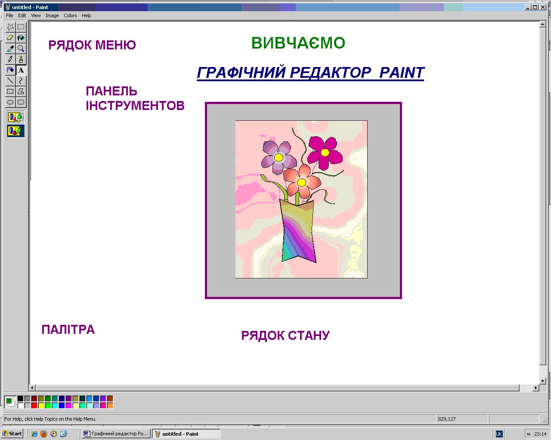Choose the yellow palette color
Screen dimensions: 551x440
pyautogui.click(x=41, y=406)
